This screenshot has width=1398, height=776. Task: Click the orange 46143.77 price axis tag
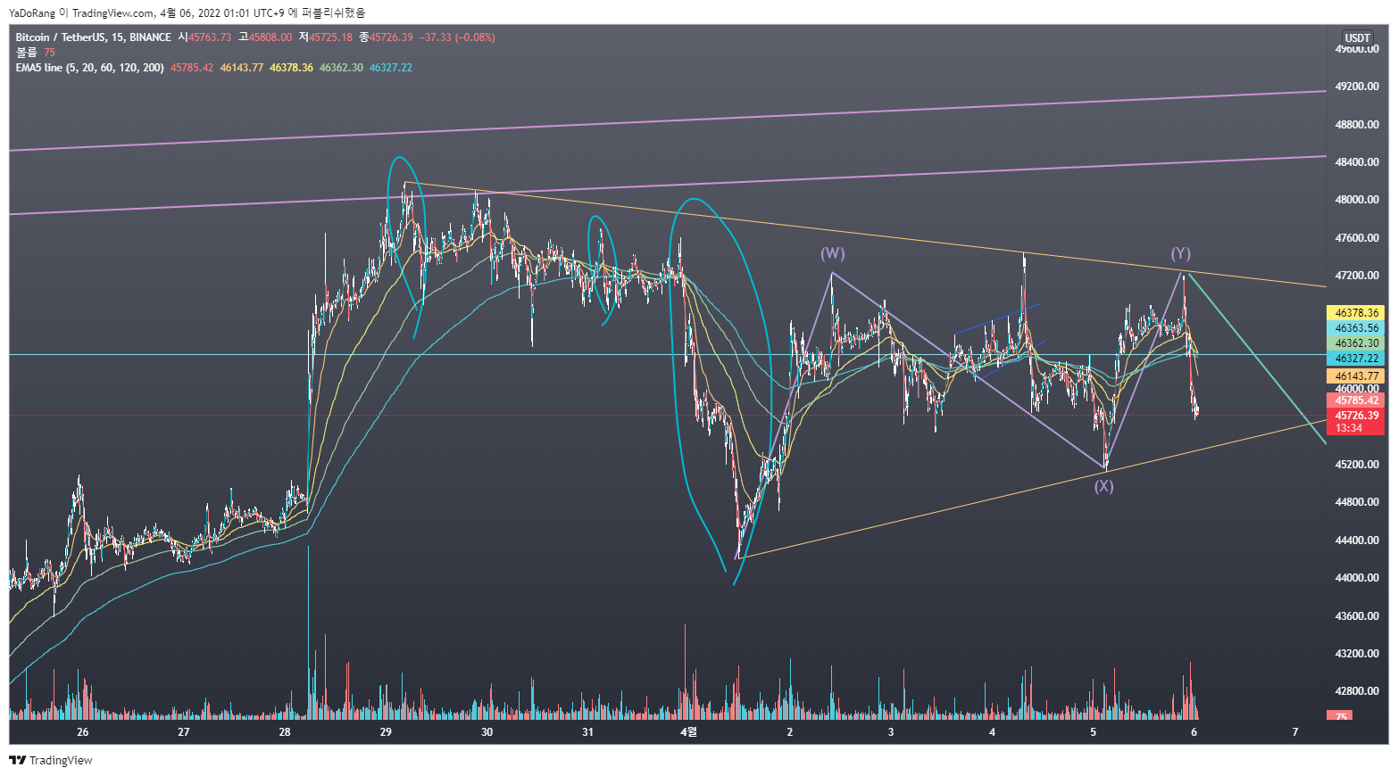click(1356, 376)
